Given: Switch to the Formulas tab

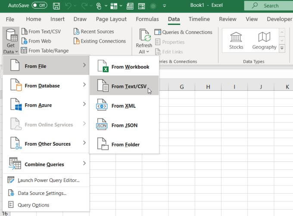Looking at the screenshot, I should click(147, 19).
